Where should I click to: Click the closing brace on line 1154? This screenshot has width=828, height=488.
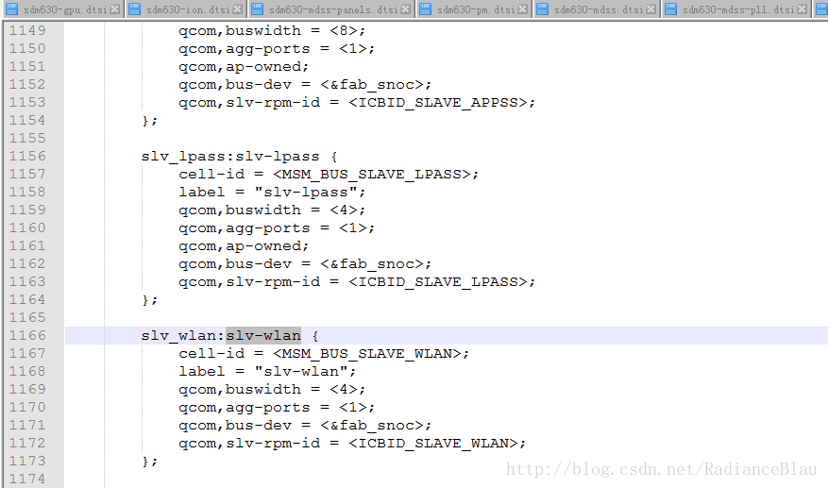pos(149,121)
